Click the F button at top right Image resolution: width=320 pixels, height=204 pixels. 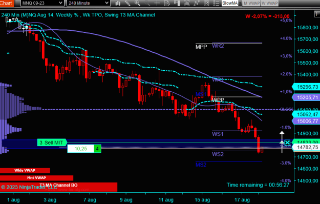click(x=317, y=14)
